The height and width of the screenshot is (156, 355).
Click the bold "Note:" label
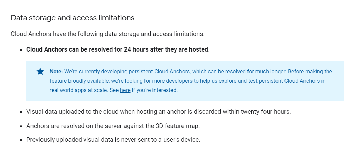[56, 72]
